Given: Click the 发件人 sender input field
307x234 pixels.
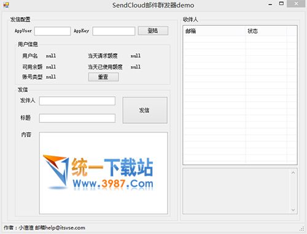Looking at the screenshot, I should [x=77, y=101].
